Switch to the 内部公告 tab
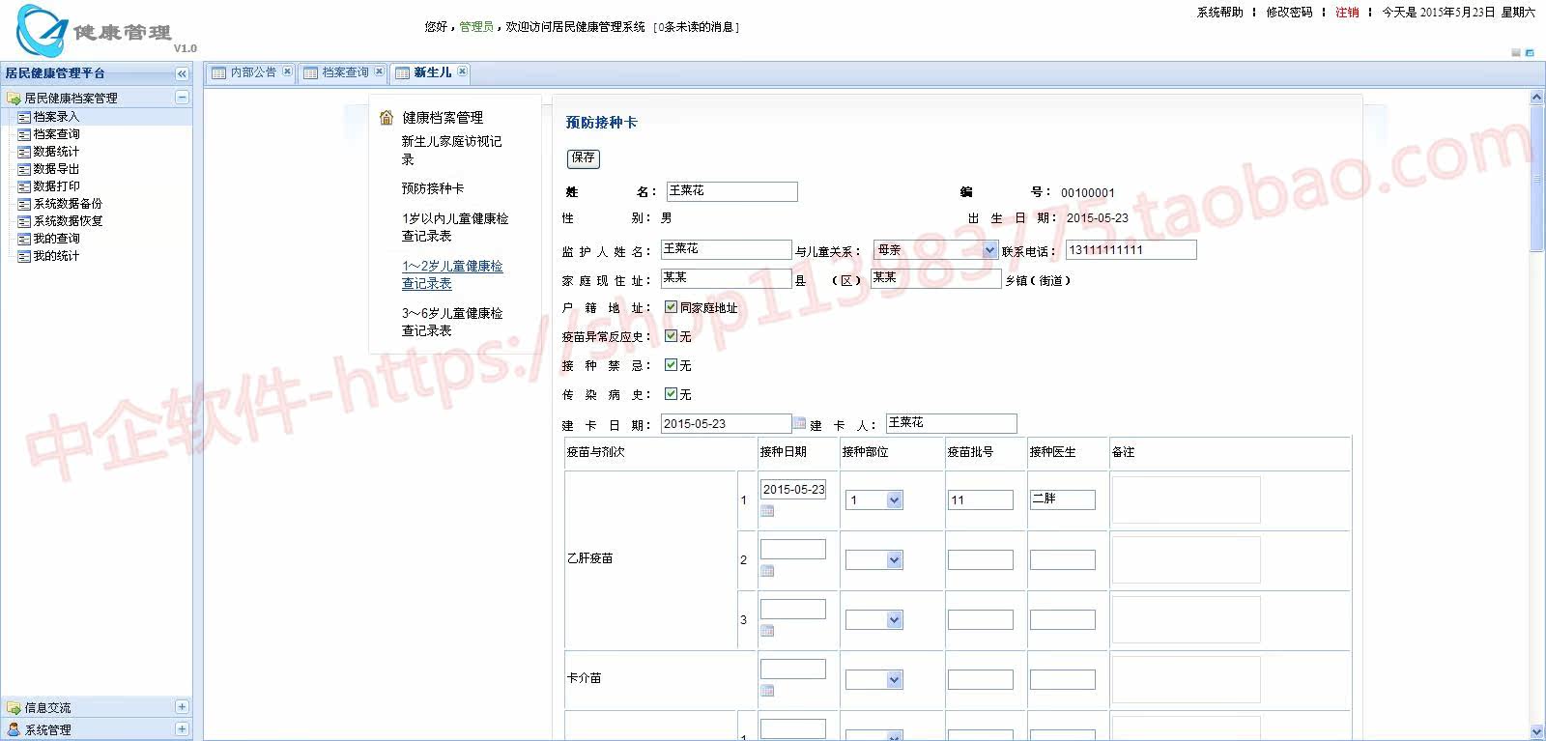1546x741 pixels. click(x=252, y=72)
